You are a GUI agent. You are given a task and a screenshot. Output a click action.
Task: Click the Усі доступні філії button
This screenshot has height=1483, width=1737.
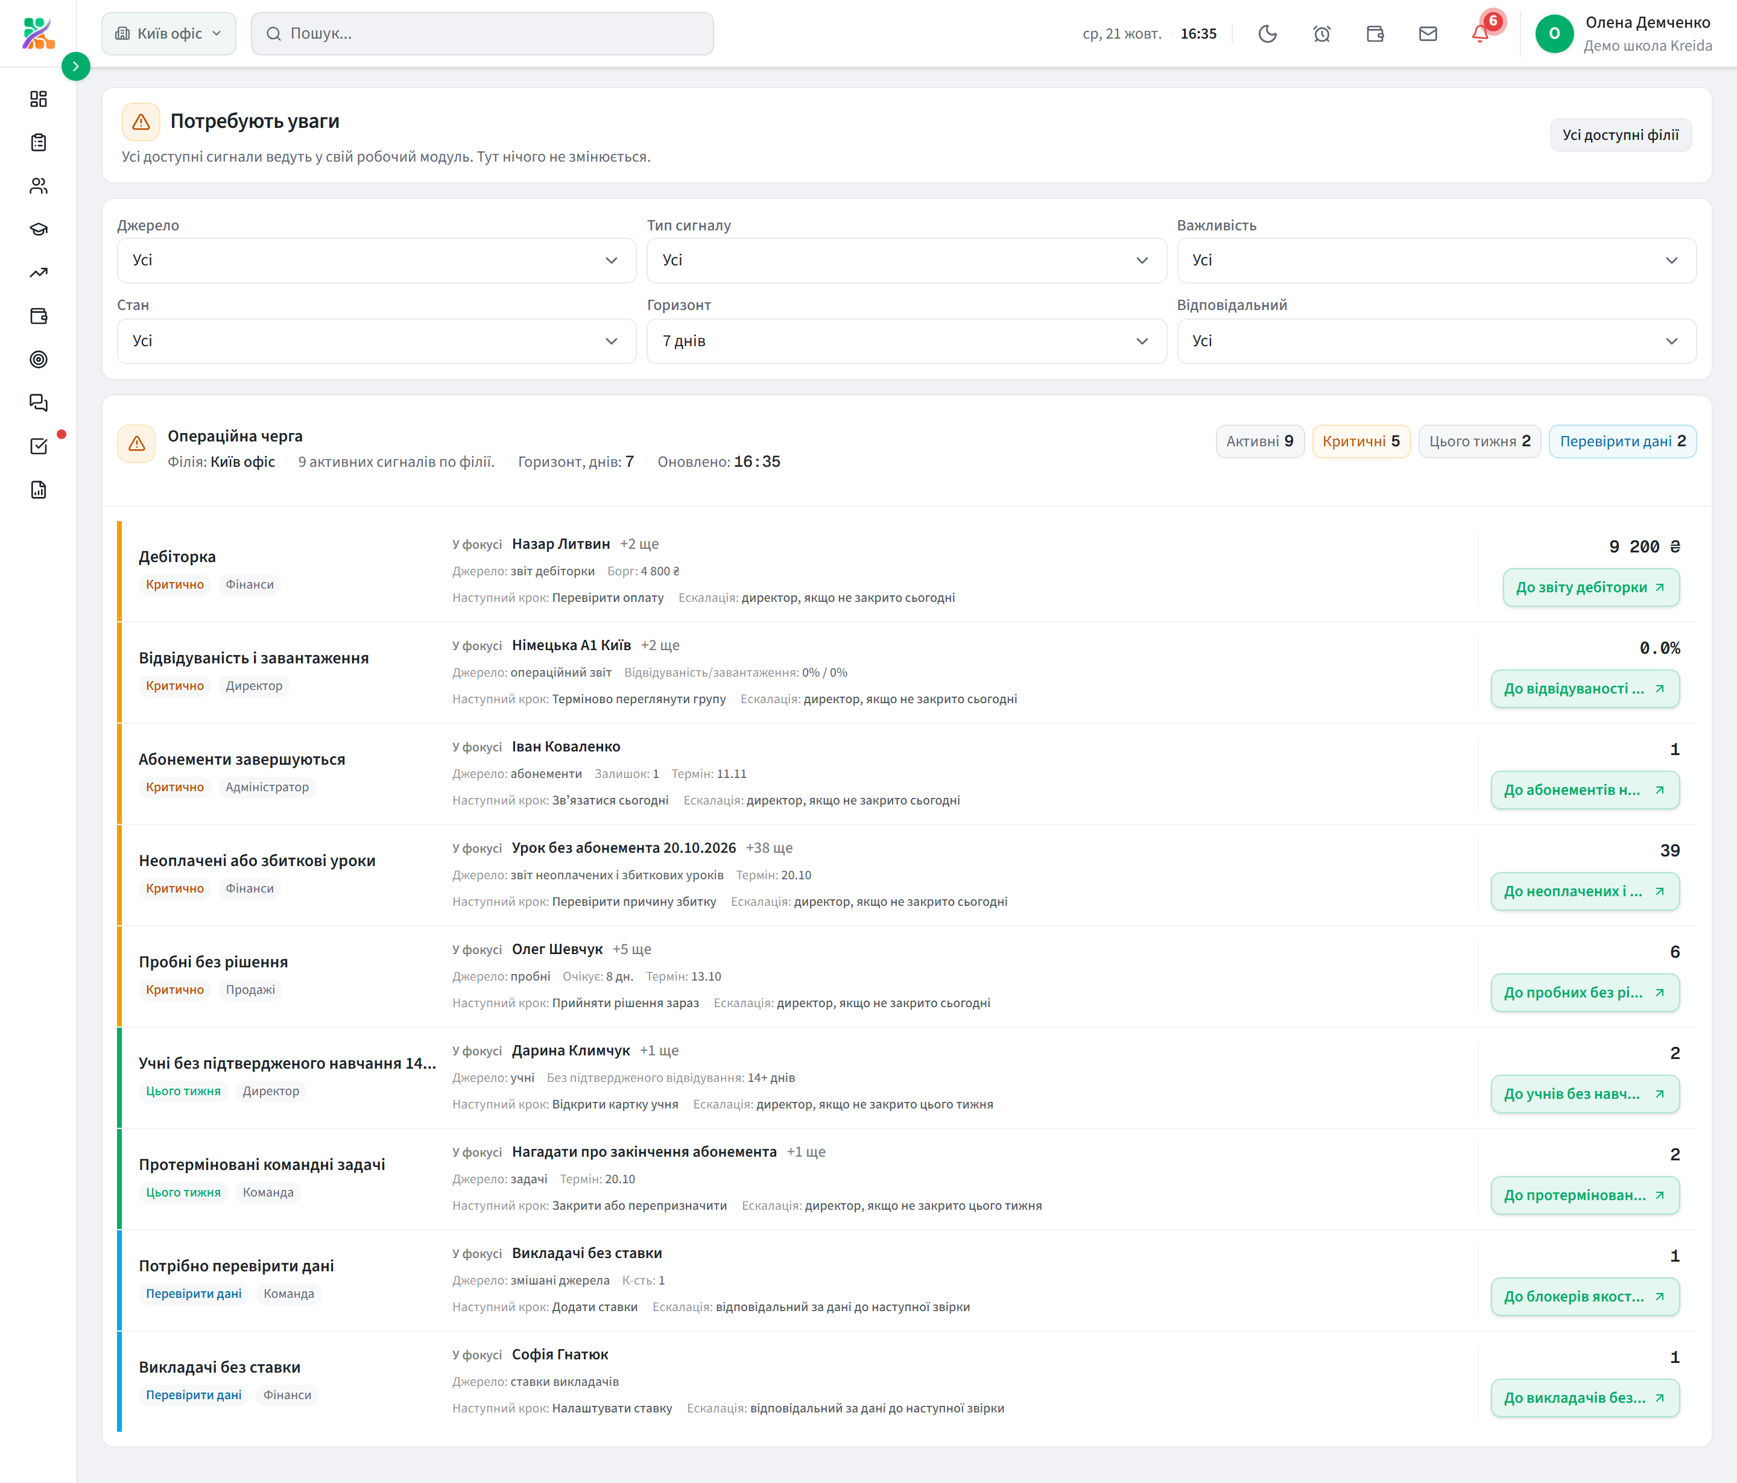pos(1621,135)
